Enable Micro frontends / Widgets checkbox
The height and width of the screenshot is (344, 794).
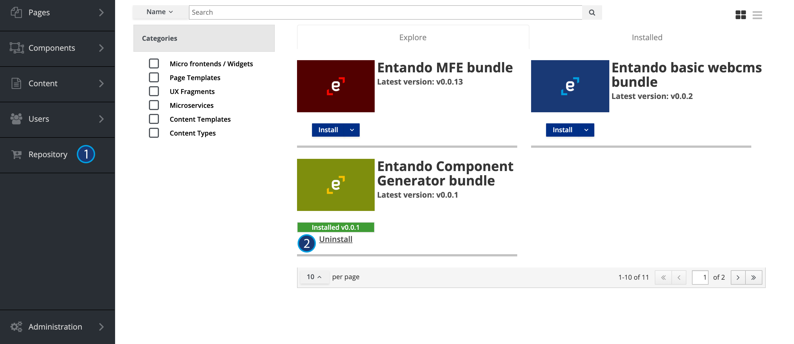click(x=154, y=63)
